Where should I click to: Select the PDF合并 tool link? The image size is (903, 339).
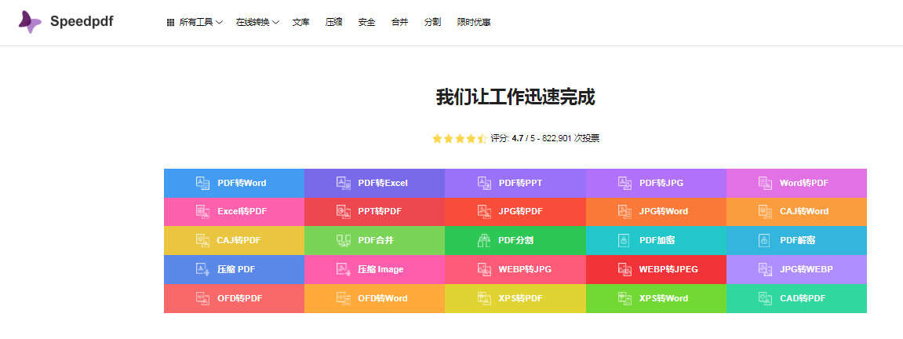pyautogui.click(x=375, y=240)
